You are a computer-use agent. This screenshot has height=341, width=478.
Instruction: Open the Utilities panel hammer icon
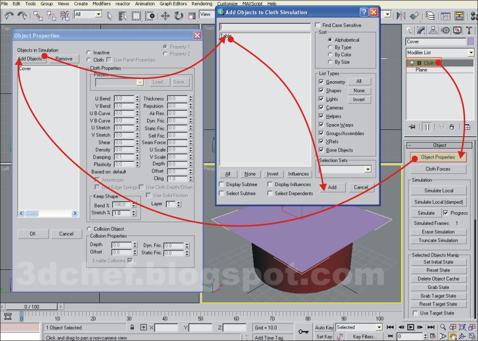coord(469,30)
